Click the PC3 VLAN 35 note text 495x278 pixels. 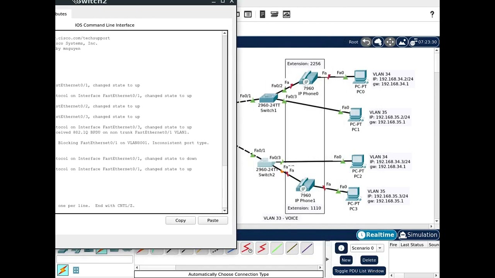click(x=387, y=196)
